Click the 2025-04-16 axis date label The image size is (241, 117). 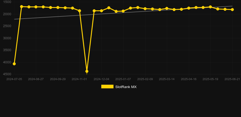(189, 79)
